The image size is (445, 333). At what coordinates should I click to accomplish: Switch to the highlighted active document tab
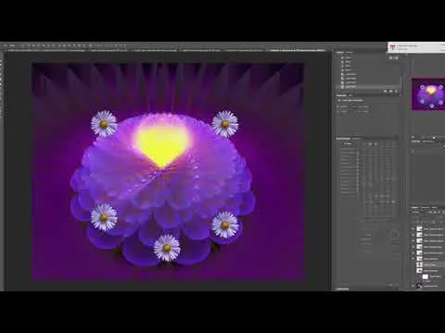[298, 50]
